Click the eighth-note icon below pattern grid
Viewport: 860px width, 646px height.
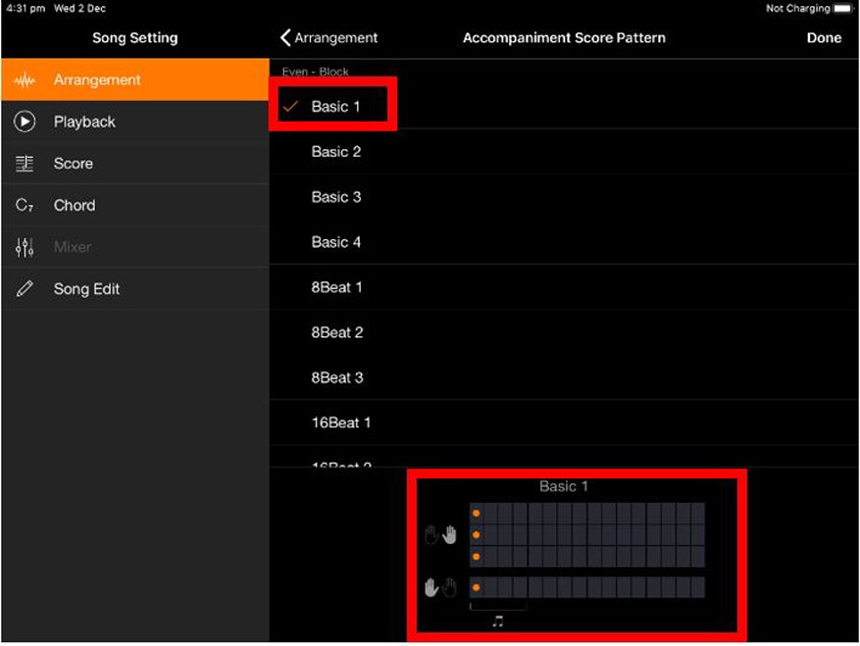497,621
